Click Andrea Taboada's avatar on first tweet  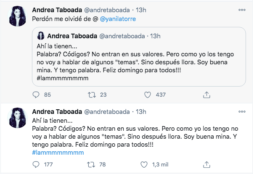click(x=18, y=16)
